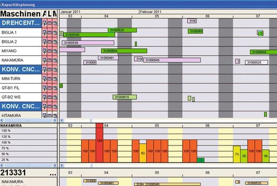Click the Maschinen column header
The height and width of the screenshot is (186, 277).
coord(21,14)
